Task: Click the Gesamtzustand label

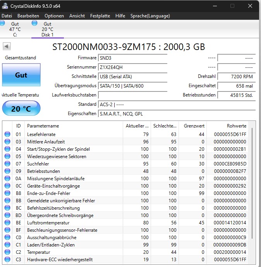Action: (x=21, y=58)
